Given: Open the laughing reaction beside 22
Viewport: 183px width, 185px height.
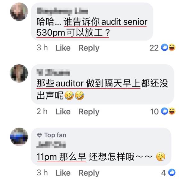Looking at the screenshot, I should (x=172, y=48).
